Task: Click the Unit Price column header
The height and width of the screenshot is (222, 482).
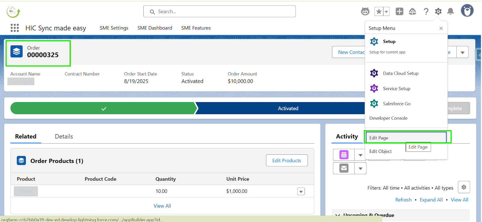Action: [x=238, y=179]
